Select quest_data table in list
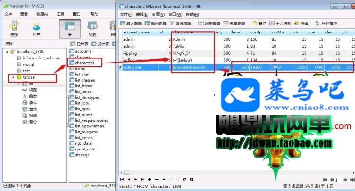Viewport: 355px width, 191px height. point(85,149)
